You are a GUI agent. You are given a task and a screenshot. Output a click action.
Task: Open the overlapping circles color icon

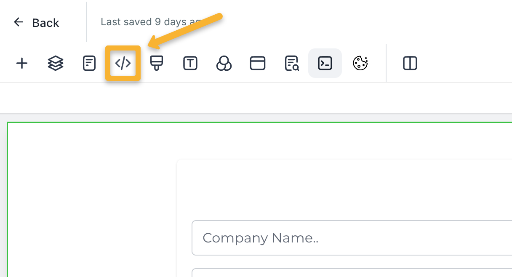(224, 64)
